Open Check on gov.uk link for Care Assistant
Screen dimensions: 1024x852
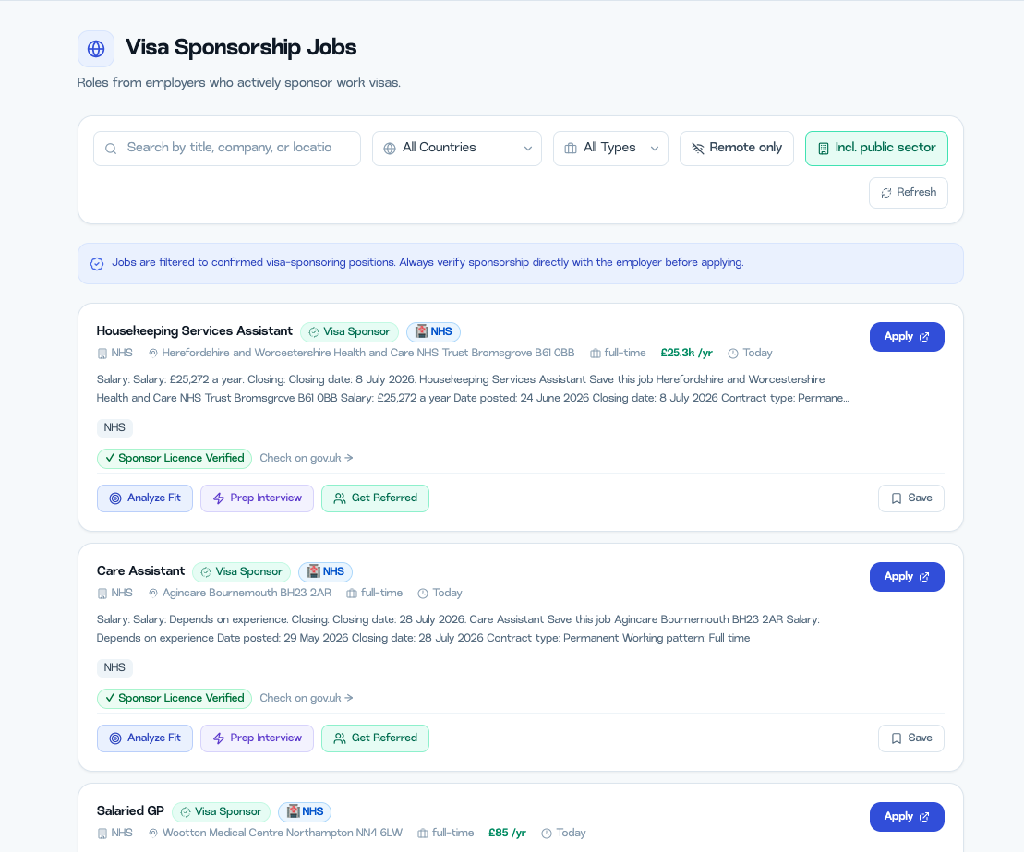click(x=307, y=698)
